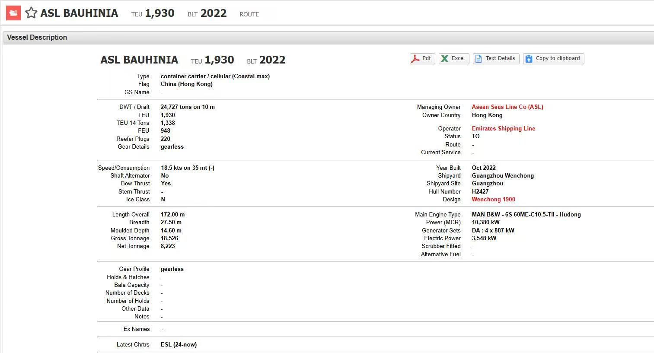Select Breadth value 27.50 m
This screenshot has height=353, width=654.
click(x=171, y=223)
